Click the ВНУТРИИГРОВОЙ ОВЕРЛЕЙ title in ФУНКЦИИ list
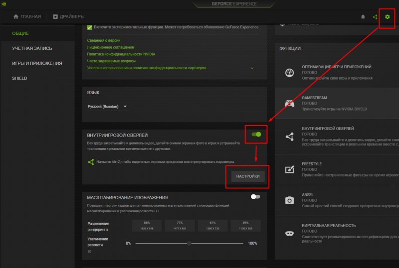 [328, 129]
